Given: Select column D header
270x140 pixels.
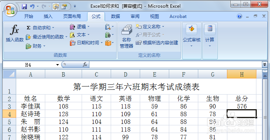Looking at the screenshot, I should pyautogui.click(x=125, y=74).
